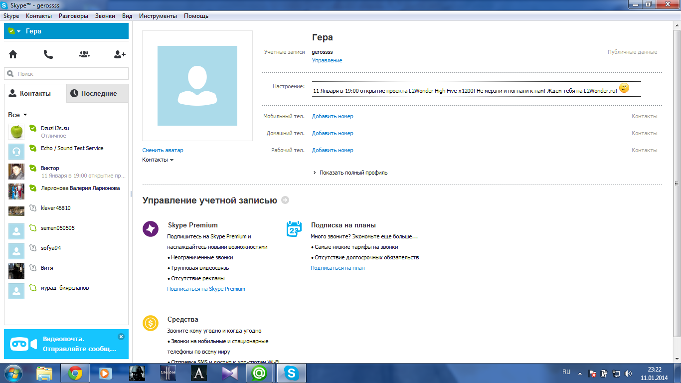The image size is (681, 383).
Task: Click in the Поиск search field
Action: (x=66, y=73)
